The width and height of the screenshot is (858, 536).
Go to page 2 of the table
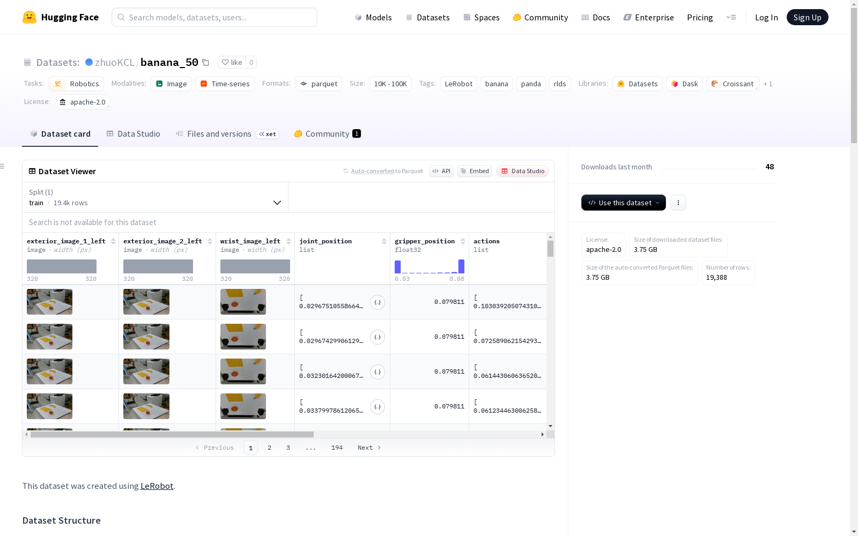(x=269, y=448)
